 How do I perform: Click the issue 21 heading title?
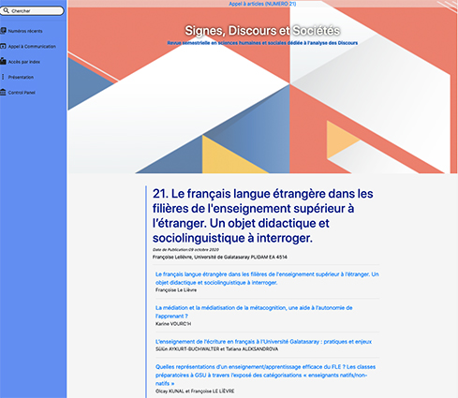[262, 215]
